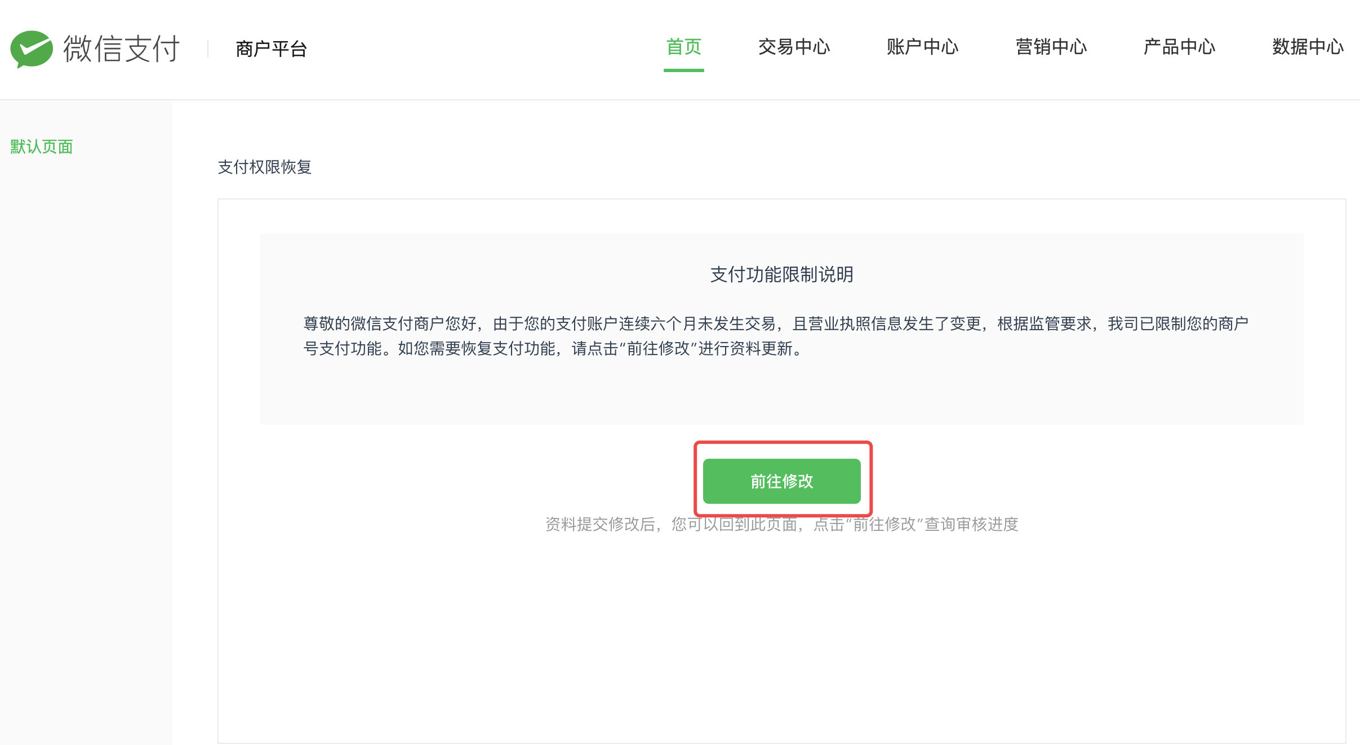Open the 首页 tab

(x=683, y=47)
